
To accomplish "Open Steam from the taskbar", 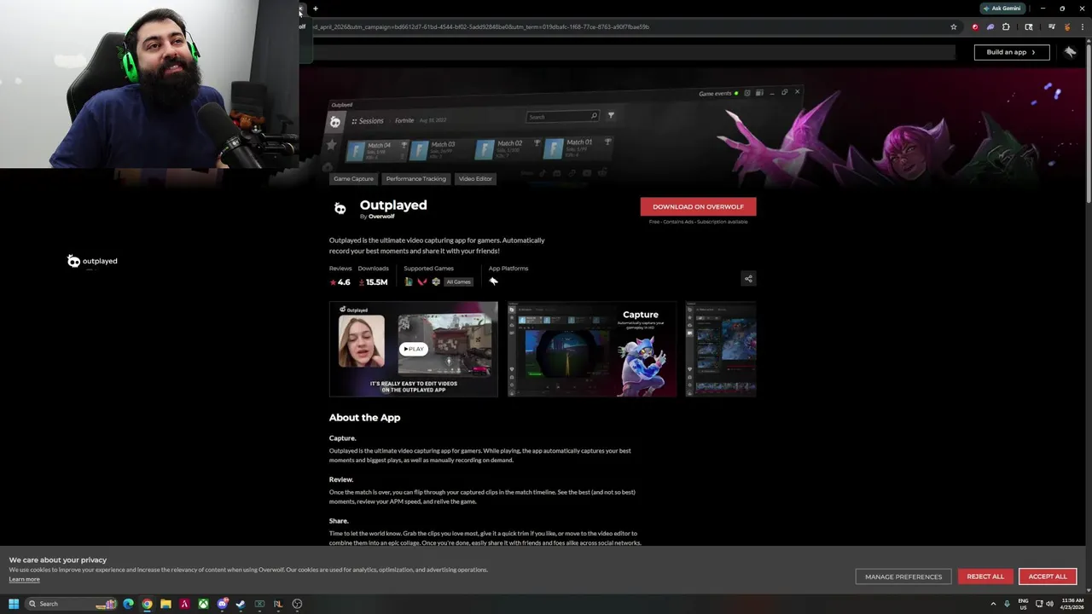I will (241, 604).
